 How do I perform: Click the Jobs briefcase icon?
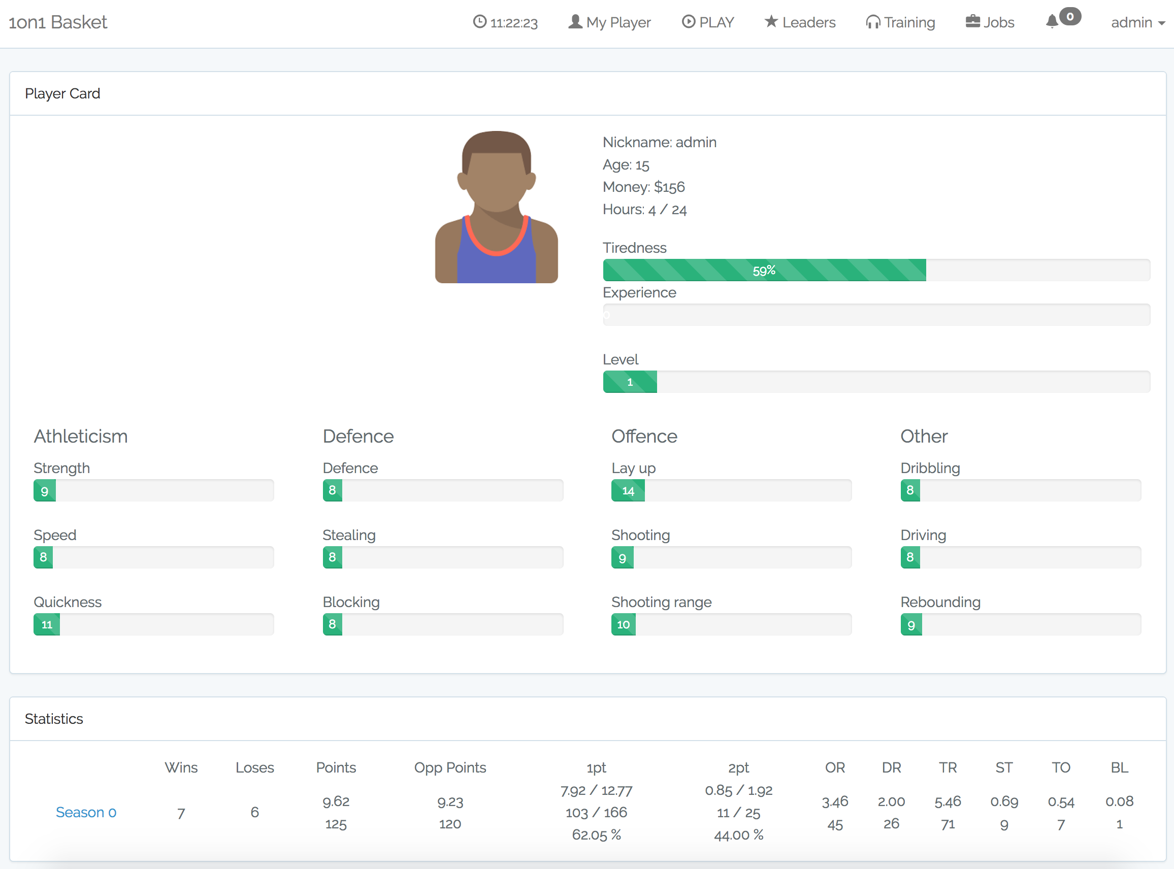pos(973,21)
